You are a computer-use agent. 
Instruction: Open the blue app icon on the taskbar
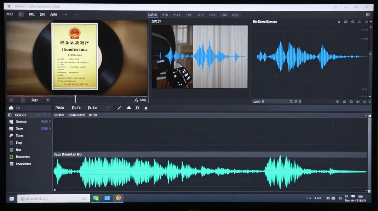(x=107, y=198)
